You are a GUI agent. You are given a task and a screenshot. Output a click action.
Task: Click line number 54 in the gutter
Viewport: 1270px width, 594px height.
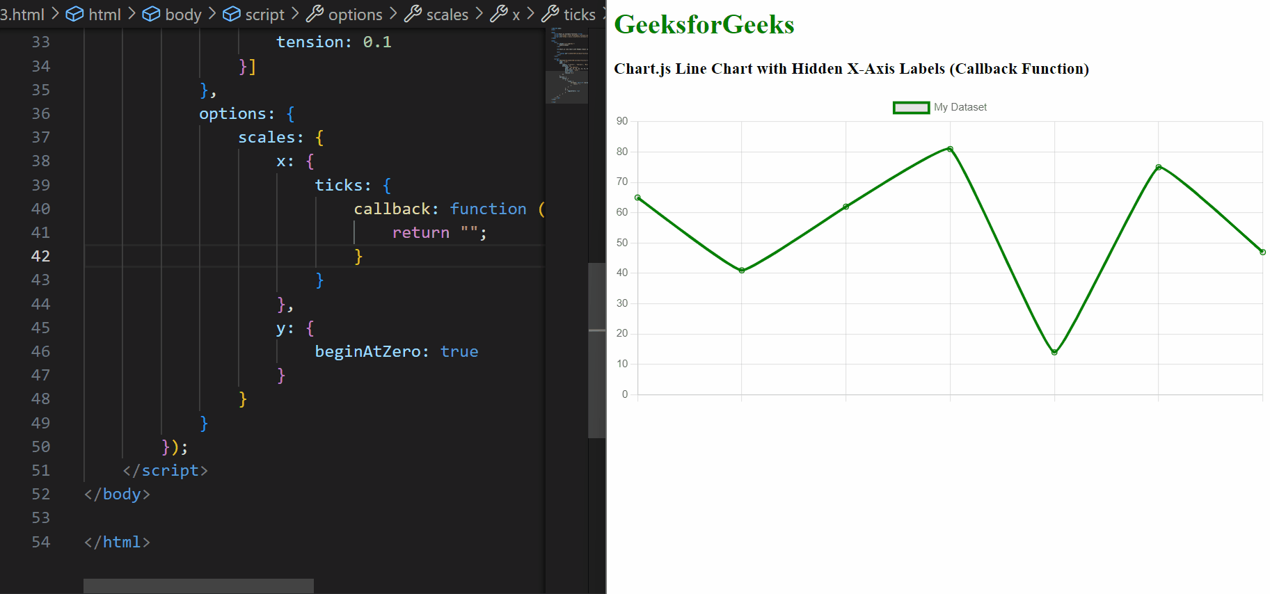click(40, 542)
